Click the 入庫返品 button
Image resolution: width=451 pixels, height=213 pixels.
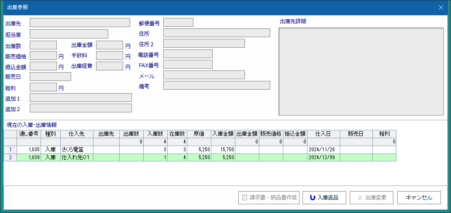324,198
